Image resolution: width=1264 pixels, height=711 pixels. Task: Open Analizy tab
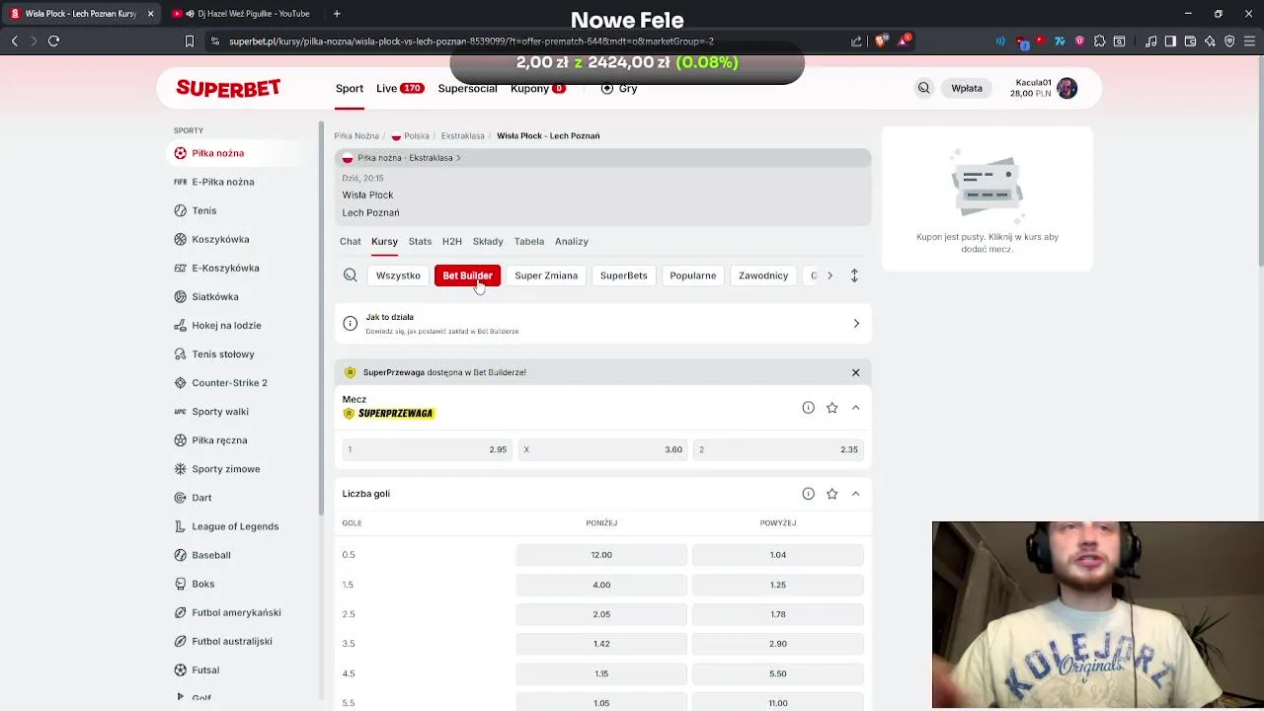(x=571, y=241)
